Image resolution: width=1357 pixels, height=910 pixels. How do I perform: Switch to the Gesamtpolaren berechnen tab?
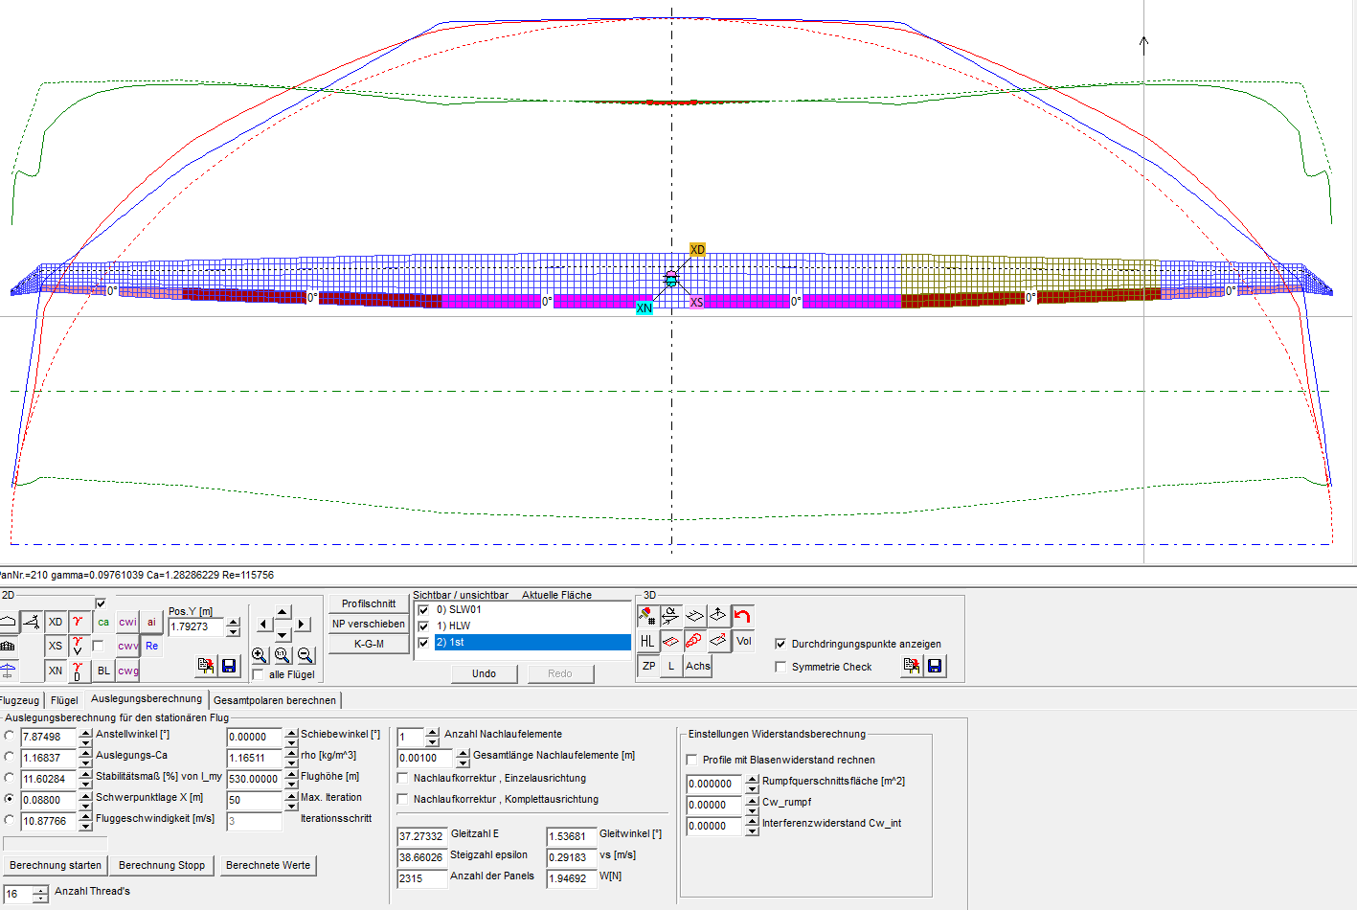pos(275,700)
